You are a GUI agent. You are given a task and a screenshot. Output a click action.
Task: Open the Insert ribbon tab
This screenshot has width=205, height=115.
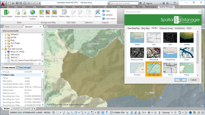point(20,7)
